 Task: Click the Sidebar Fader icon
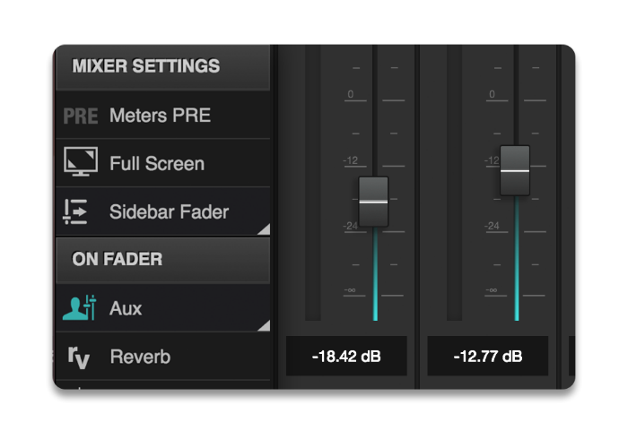(76, 211)
